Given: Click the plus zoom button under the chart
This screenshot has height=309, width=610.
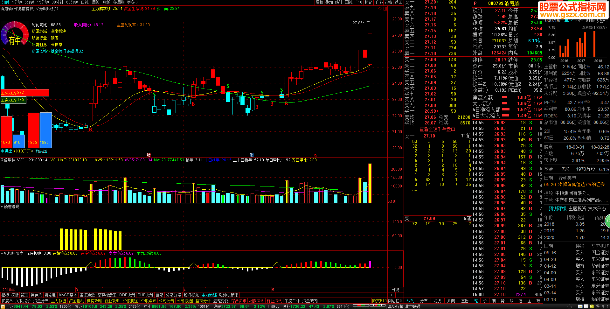Looking at the screenshot, I should [x=392, y=295].
